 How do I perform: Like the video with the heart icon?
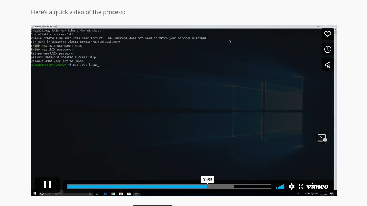pyautogui.click(x=328, y=34)
